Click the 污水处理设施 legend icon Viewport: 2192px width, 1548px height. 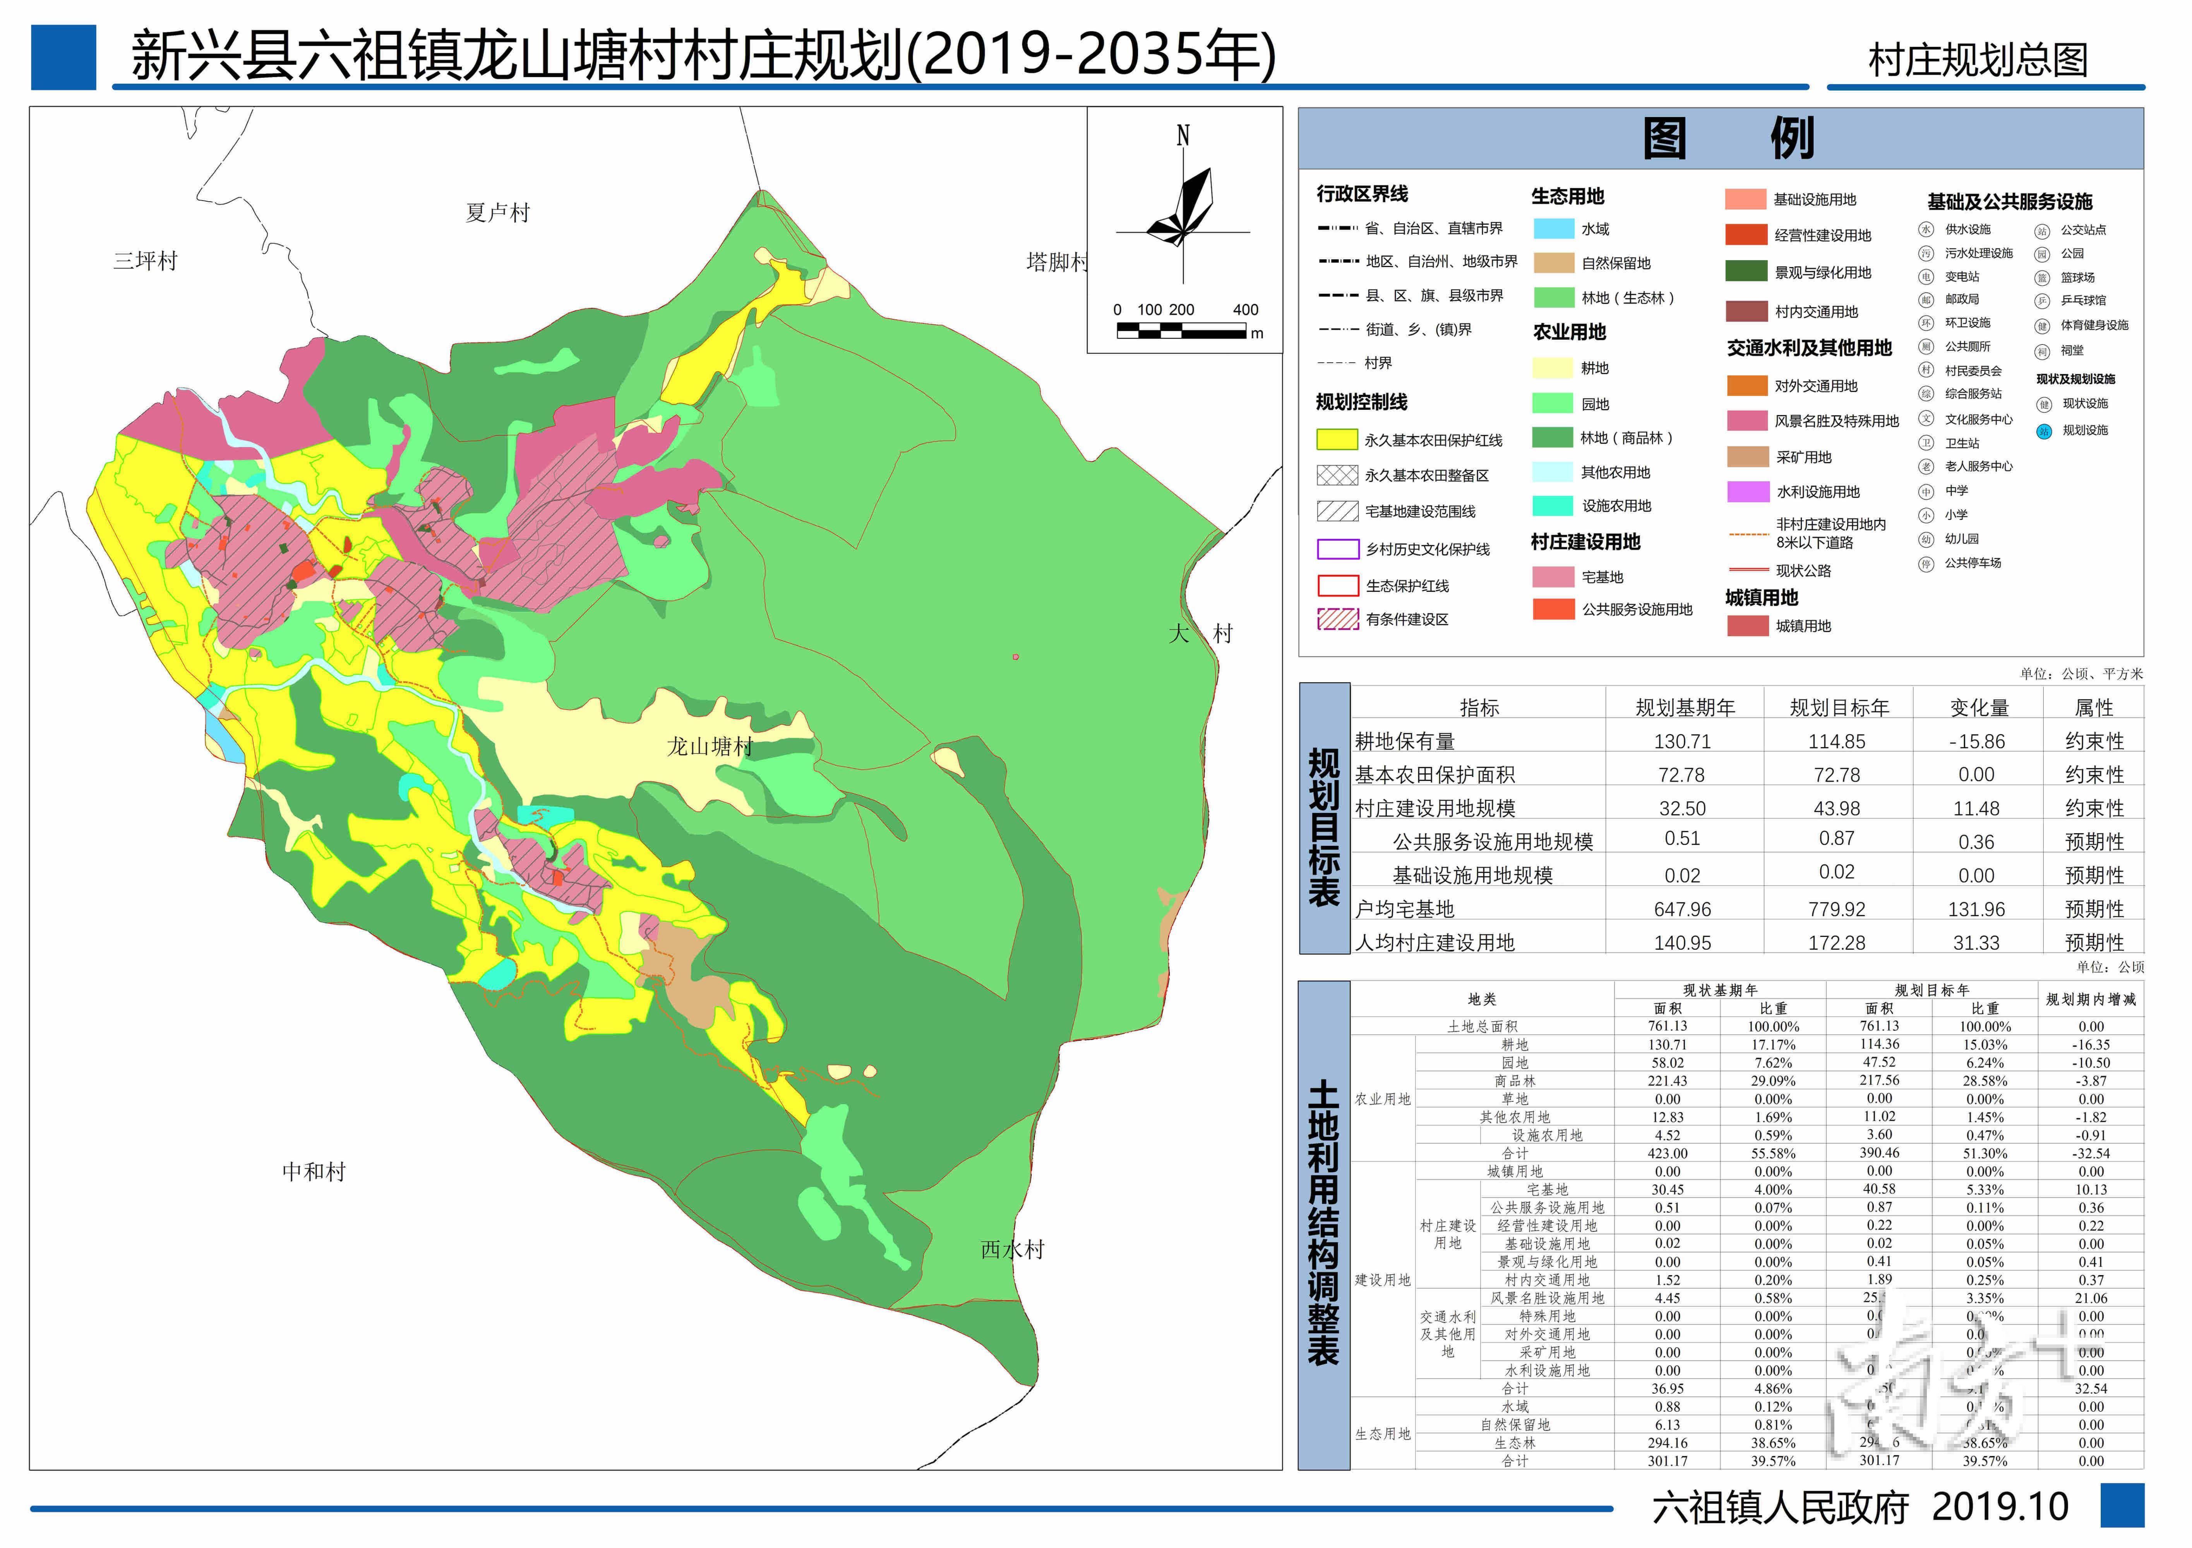(x=1926, y=253)
